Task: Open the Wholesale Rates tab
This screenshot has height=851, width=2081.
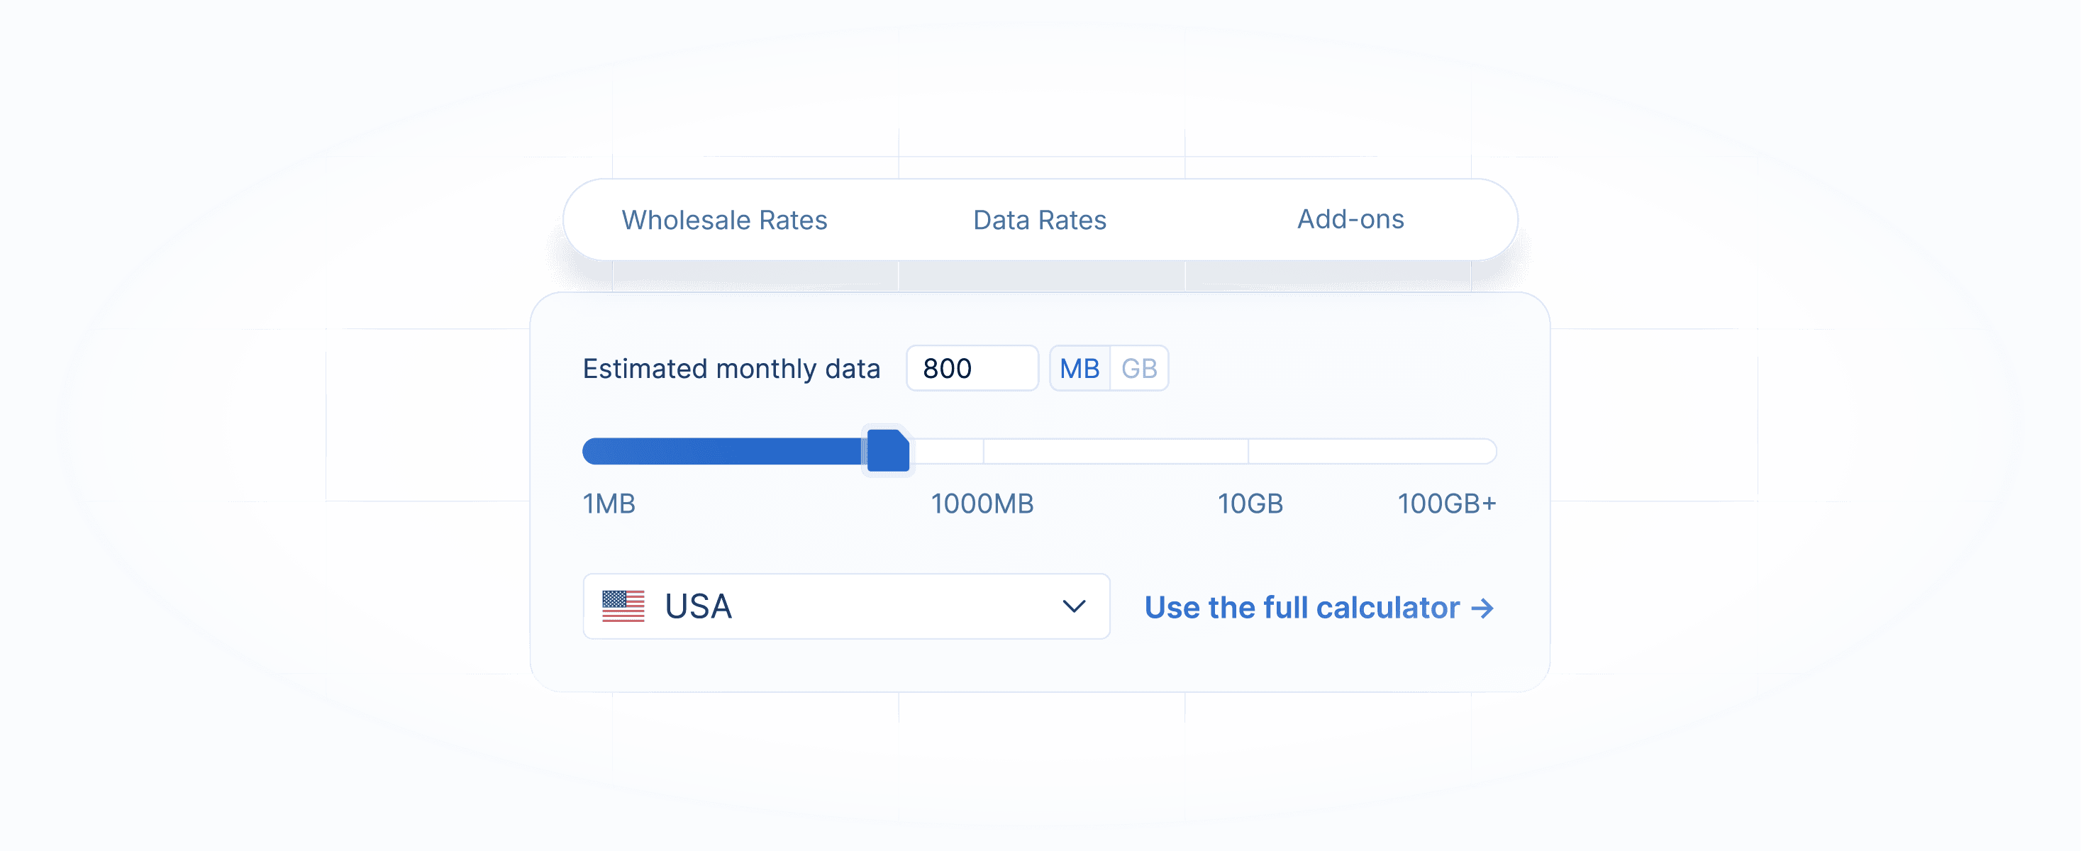Action: [724, 220]
